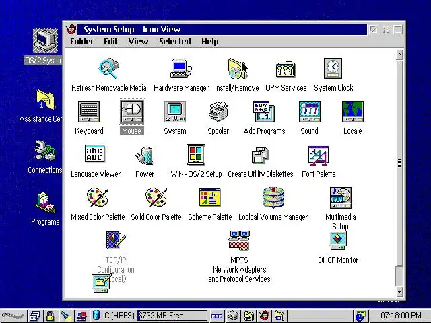The height and width of the screenshot is (323, 431).
Task: Click the drives icon in WarpCenter tray
Action: (x=233, y=316)
